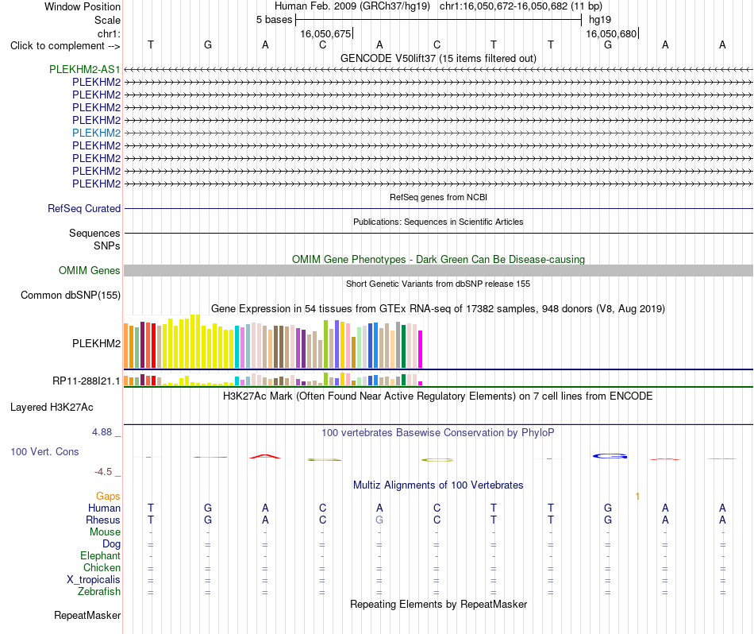
Task: Click the orange Gaps label
Action: coord(108,496)
